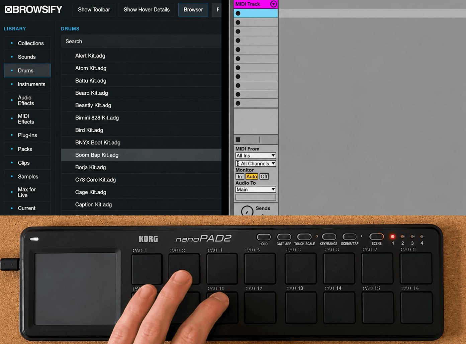Toggle the Show Toolbar option

pos(94,10)
